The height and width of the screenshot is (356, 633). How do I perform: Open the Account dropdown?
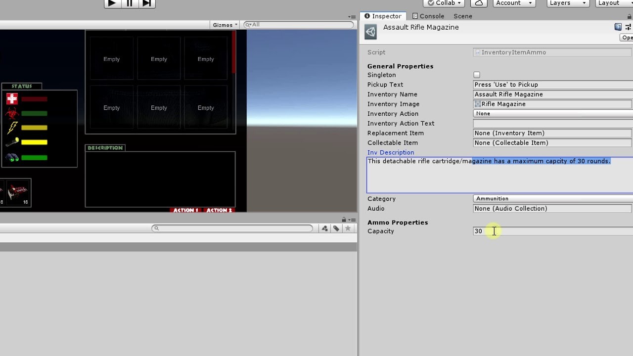click(515, 3)
